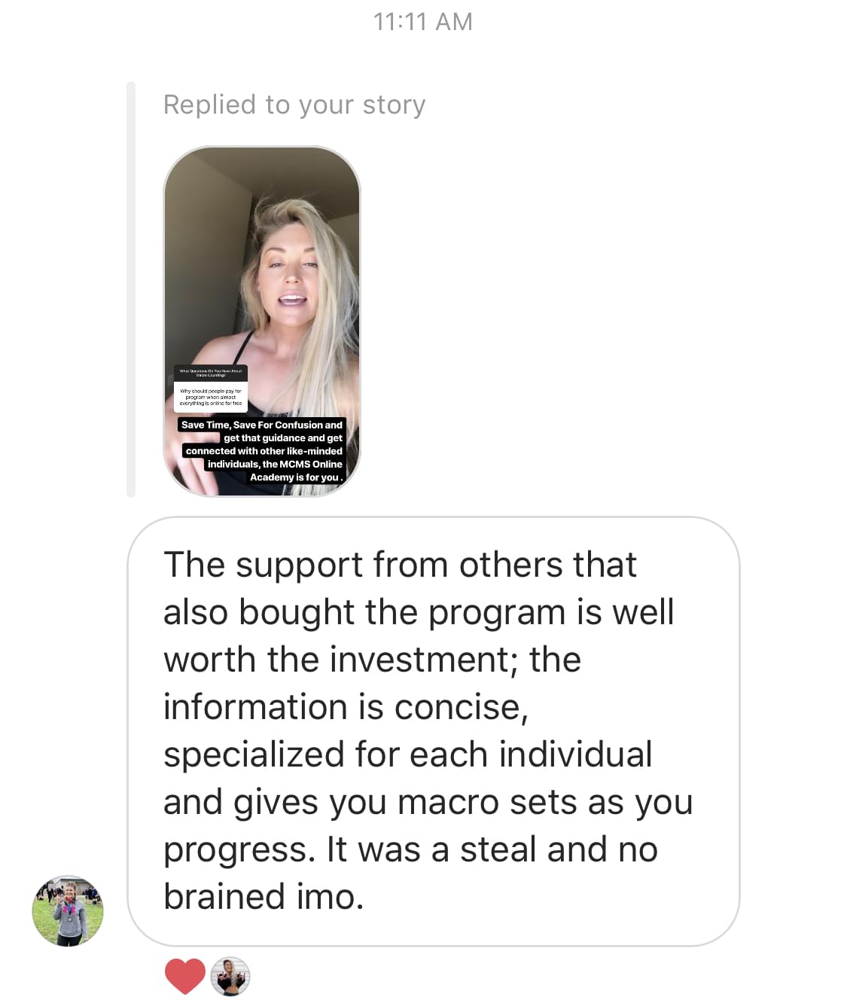Tap the 'individuals, the MCMS Online' caption line
The width and height of the screenshot is (847, 1006).
click(275, 464)
